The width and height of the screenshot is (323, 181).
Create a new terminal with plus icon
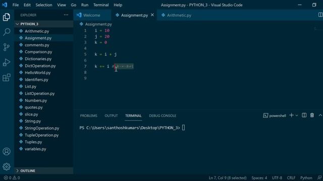tap(291, 115)
